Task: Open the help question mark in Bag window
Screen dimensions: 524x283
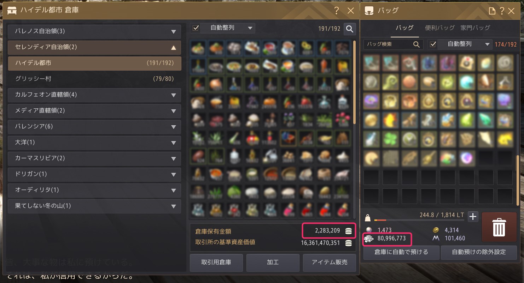Action: pyautogui.click(x=502, y=11)
